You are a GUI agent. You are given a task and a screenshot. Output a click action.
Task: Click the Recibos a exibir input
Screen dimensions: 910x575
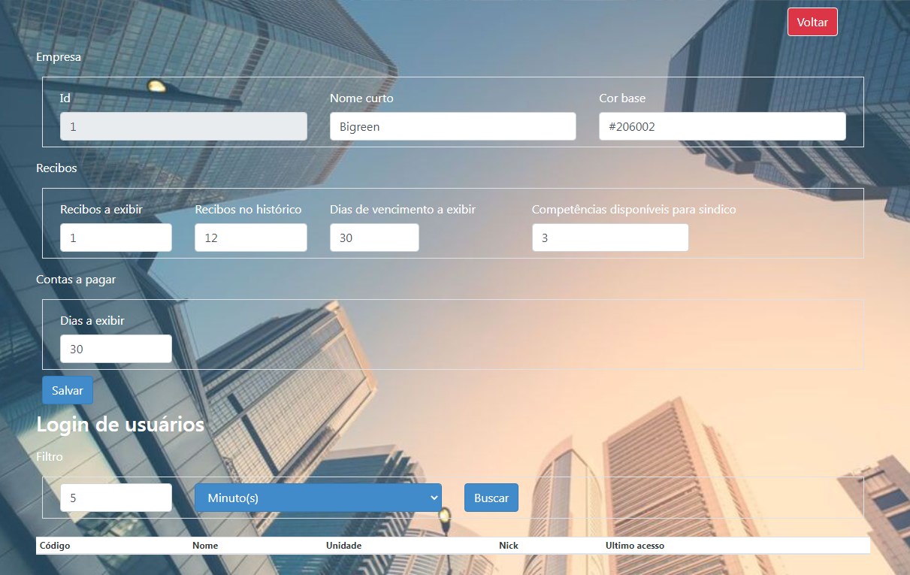[116, 238]
